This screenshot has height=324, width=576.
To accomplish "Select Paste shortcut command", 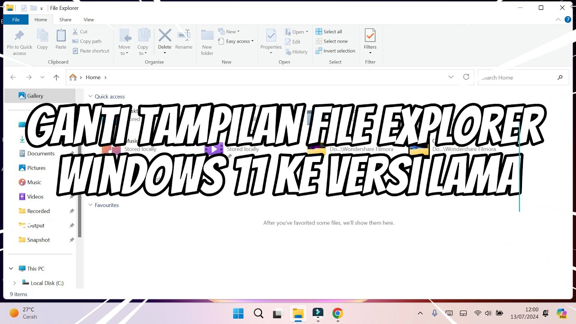I will tap(91, 51).
